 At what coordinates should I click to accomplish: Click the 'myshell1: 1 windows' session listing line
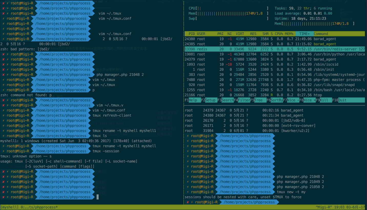[x=76, y=141]
